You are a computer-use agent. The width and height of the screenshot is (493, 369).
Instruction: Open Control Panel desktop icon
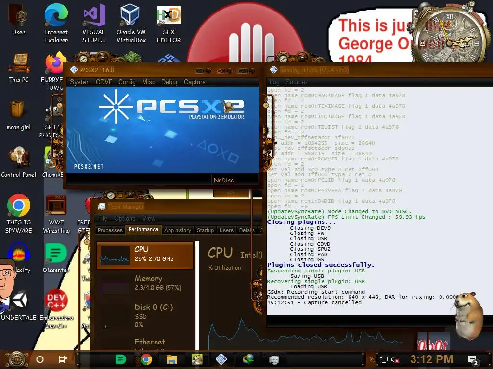pos(19,161)
